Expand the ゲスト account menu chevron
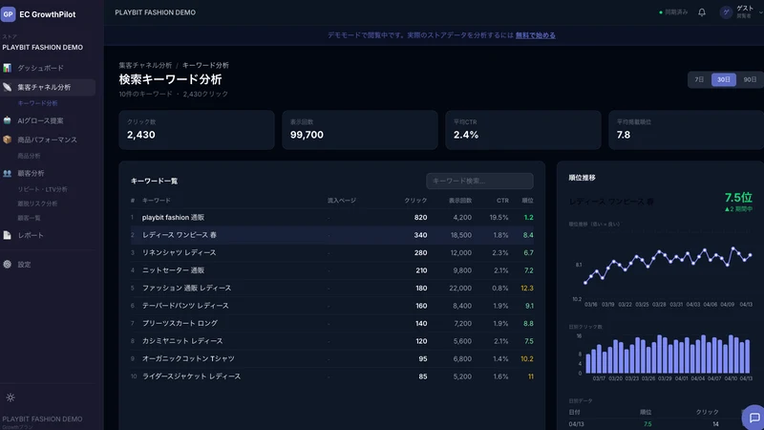 coord(760,12)
